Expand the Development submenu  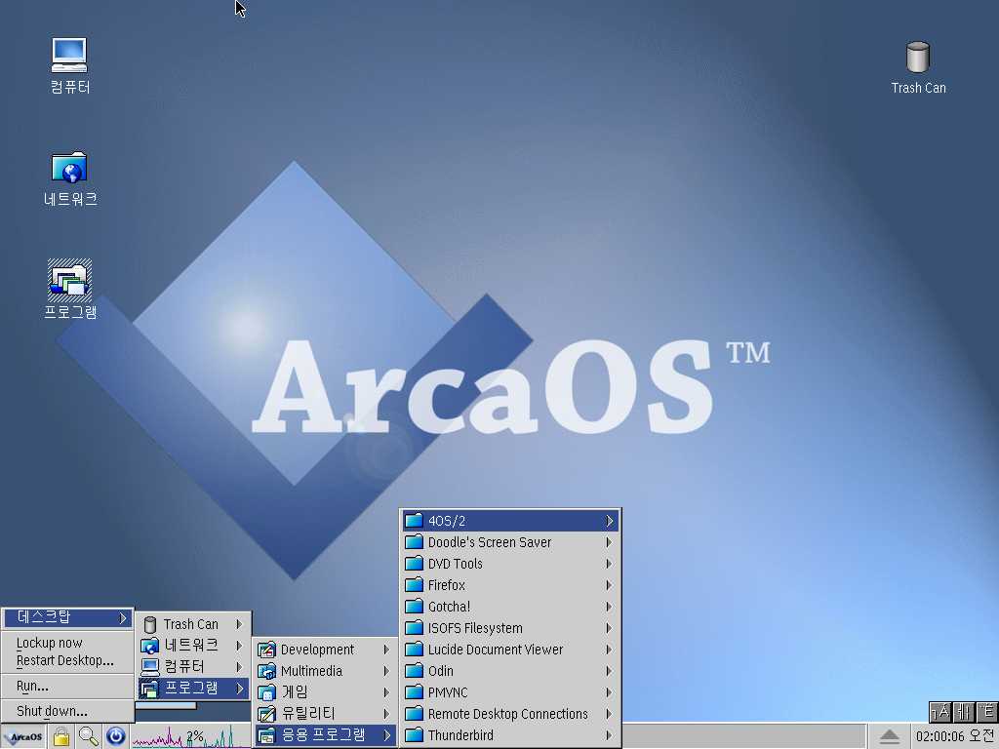pos(324,650)
